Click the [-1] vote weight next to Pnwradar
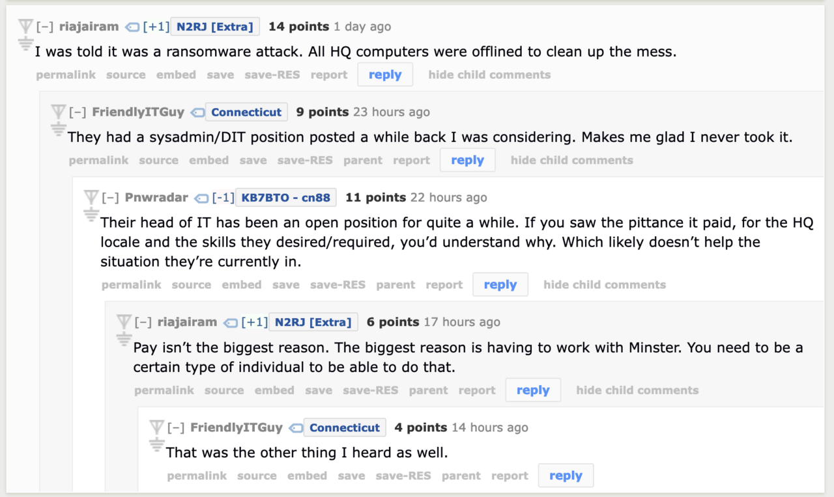The height and width of the screenshot is (497, 834). click(x=223, y=198)
